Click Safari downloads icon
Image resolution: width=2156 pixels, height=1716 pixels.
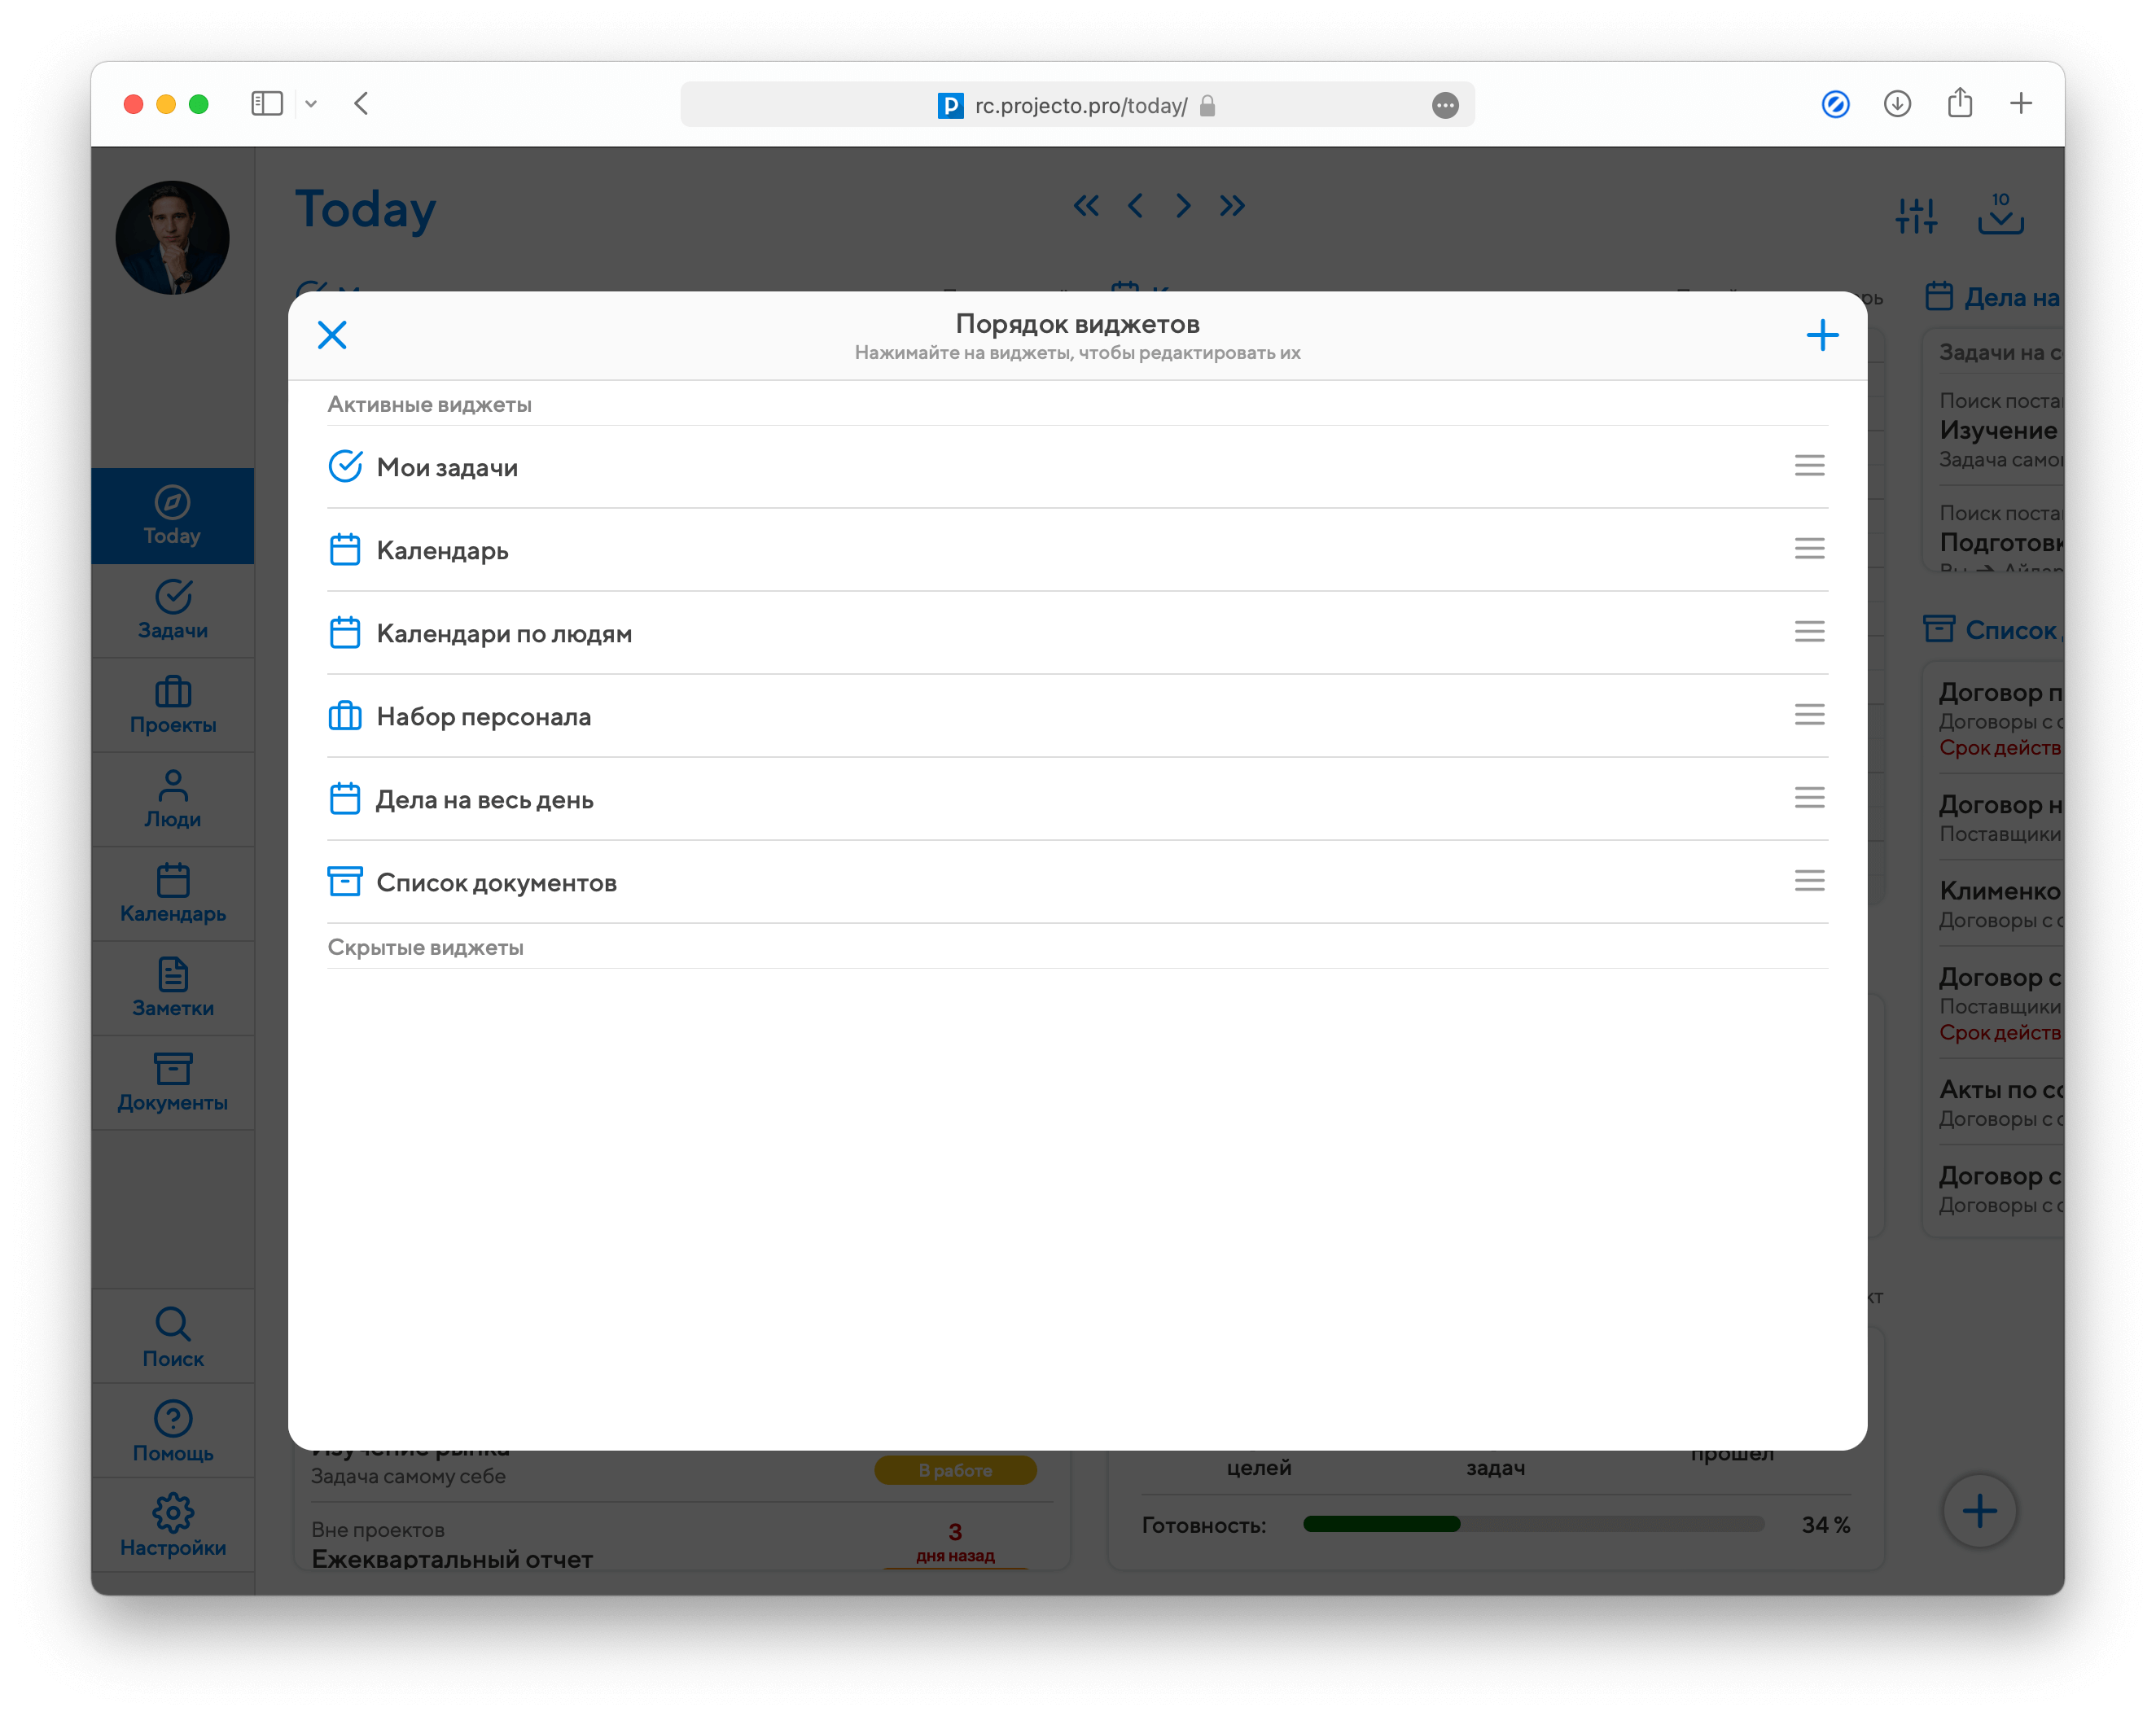(x=1897, y=104)
